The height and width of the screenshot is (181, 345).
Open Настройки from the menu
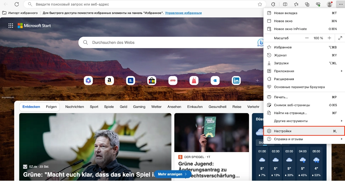[304, 131]
